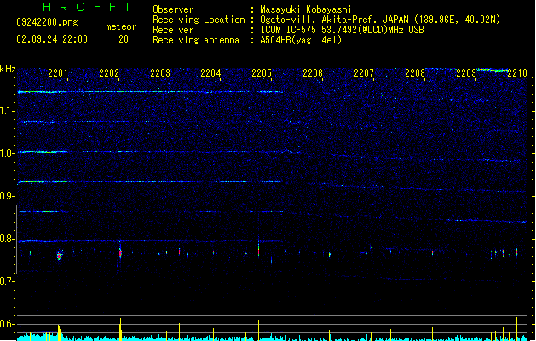Image resolution: width=536 pixels, height=341 pixels.
Task: Click the 0.7 kHz axis label
Action: [7, 281]
